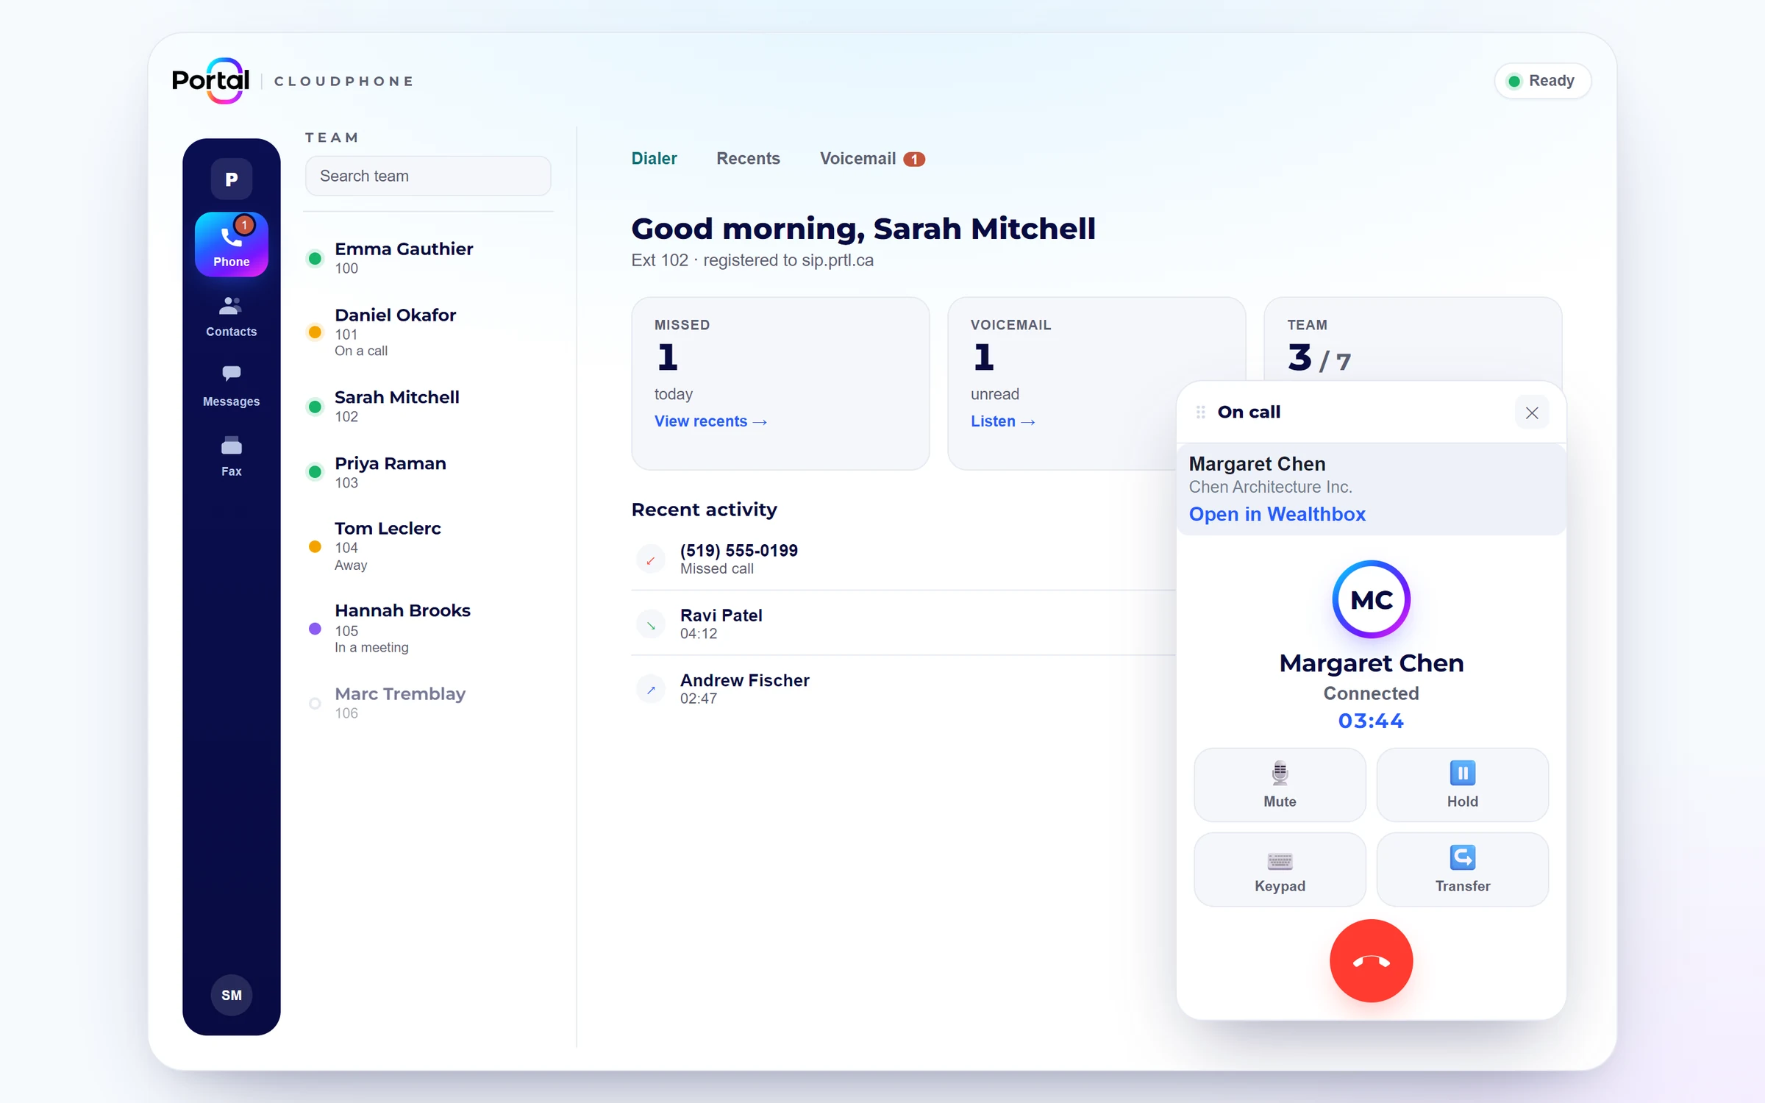This screenshot has height=1103, width=1765.
Task: Open the SM user avatar
Action: [231, 995]
